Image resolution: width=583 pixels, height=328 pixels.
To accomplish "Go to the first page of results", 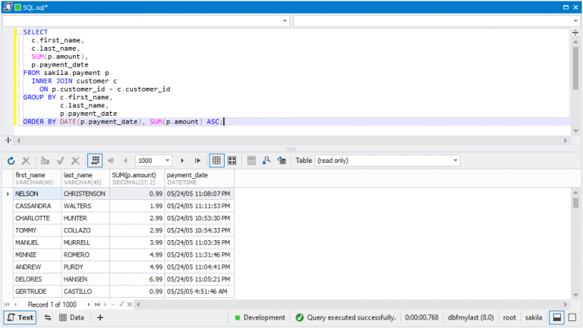I will pyautogui.click(x=110, y=161).
